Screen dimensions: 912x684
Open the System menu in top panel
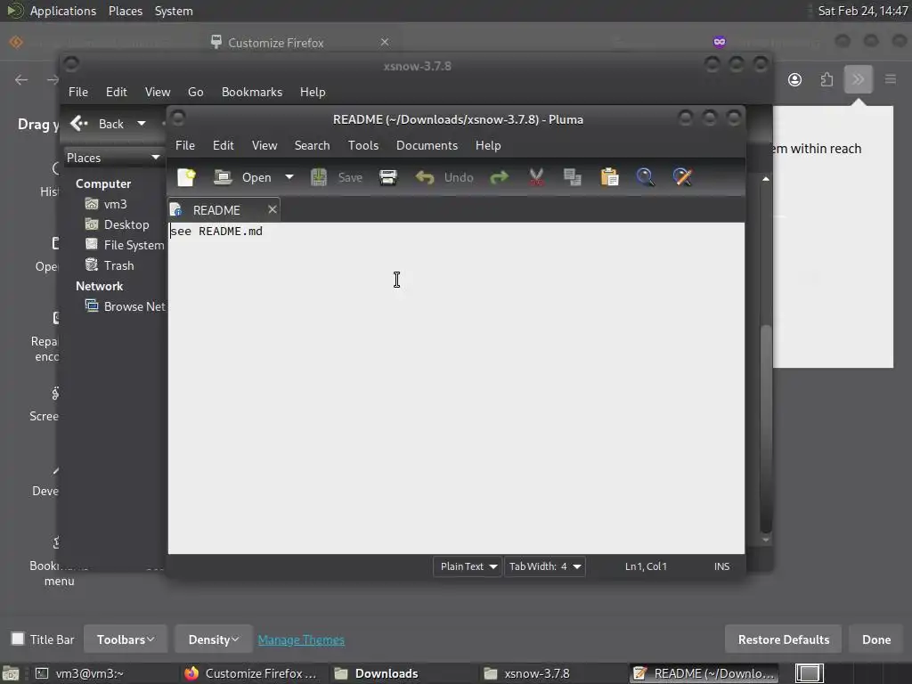pyautogui.click(x=174, y=11)
